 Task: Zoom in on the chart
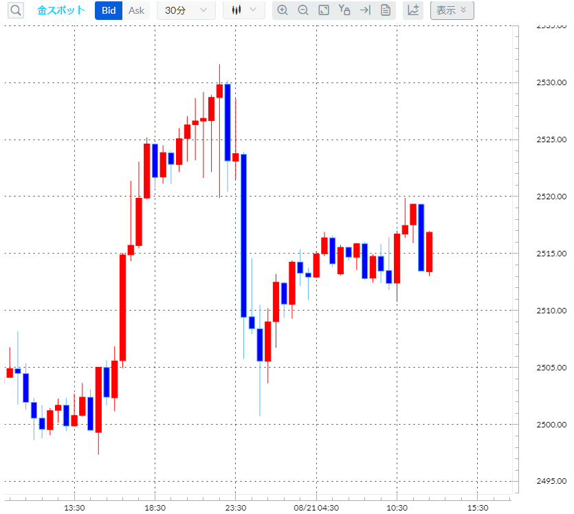[283, 10]
